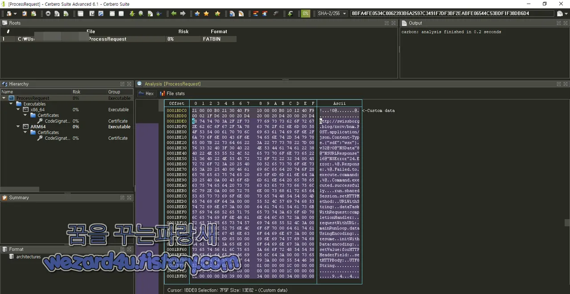Switch to the Hex view tab
Screen dimensions: 570x294
[x=146, y=94]
